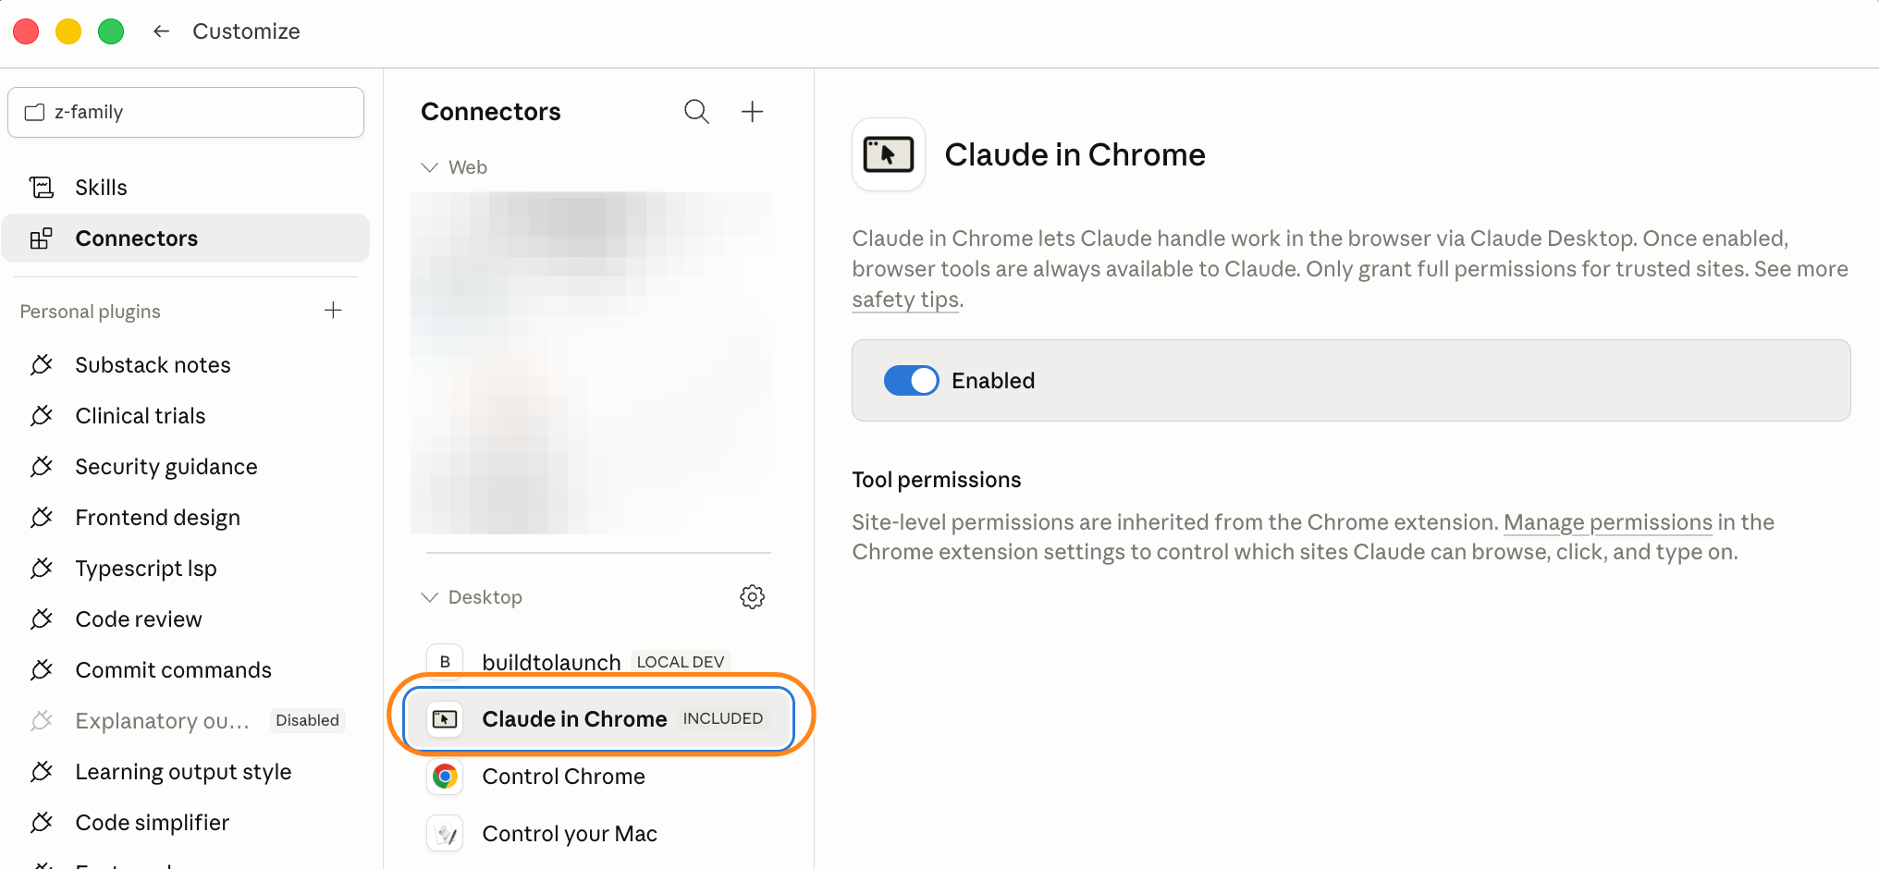Open the search magnifier in Connectors panel
Viewport: 1879px width, 869px height.
(x=696, y=112)
